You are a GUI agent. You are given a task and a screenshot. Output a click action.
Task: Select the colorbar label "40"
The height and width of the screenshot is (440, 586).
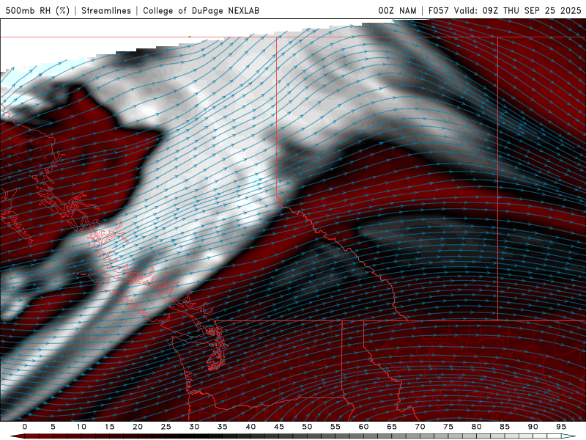tap(251, 427)
